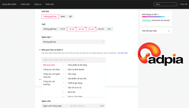189x108 pixels.
Task: Check Dịch vụ kinh doanh checkbox
Action: pyautogui.click(x=66, y=69)
